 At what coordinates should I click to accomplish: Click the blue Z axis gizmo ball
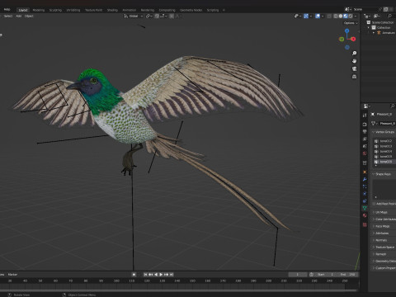click(x=347, y=31)
